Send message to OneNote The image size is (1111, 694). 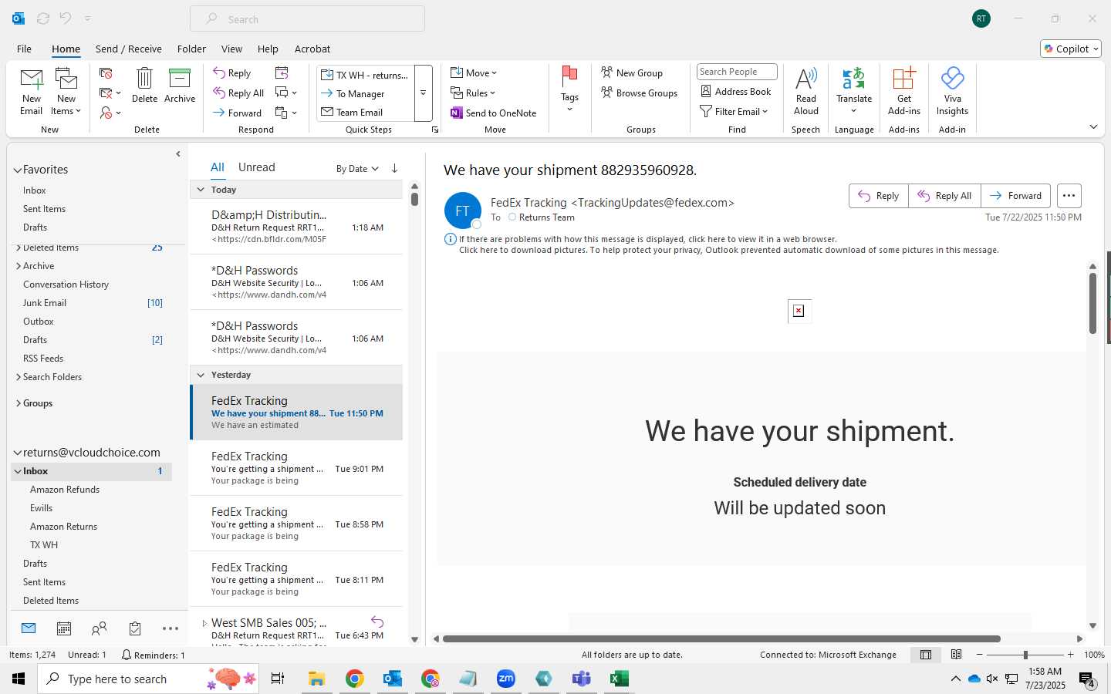click(494, 113)
